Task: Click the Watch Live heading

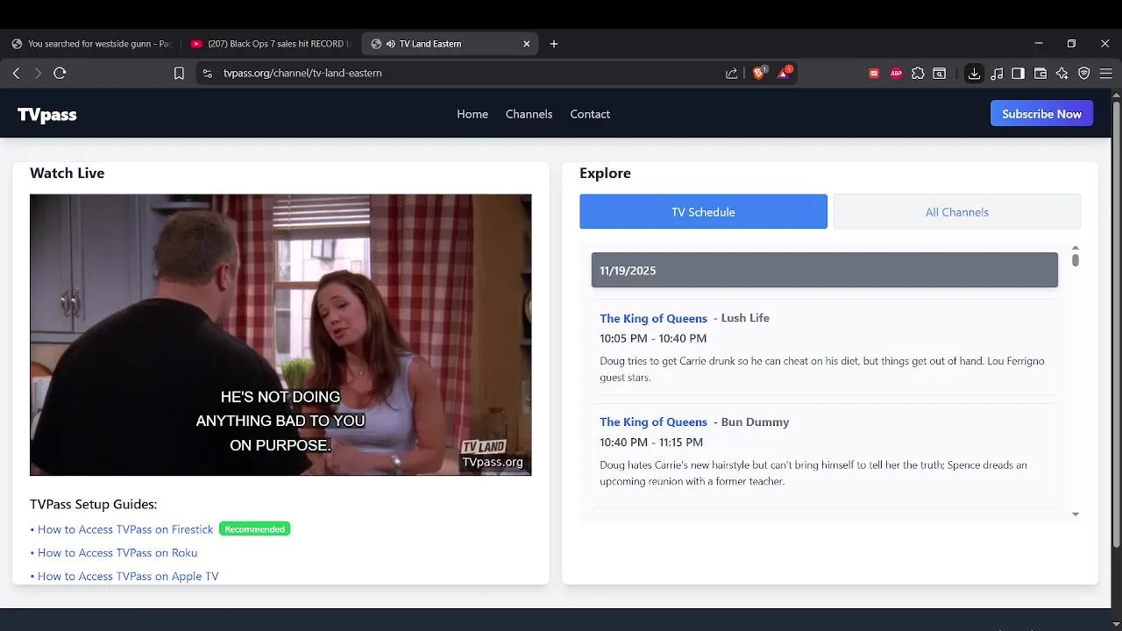Action: pos(67,174)
